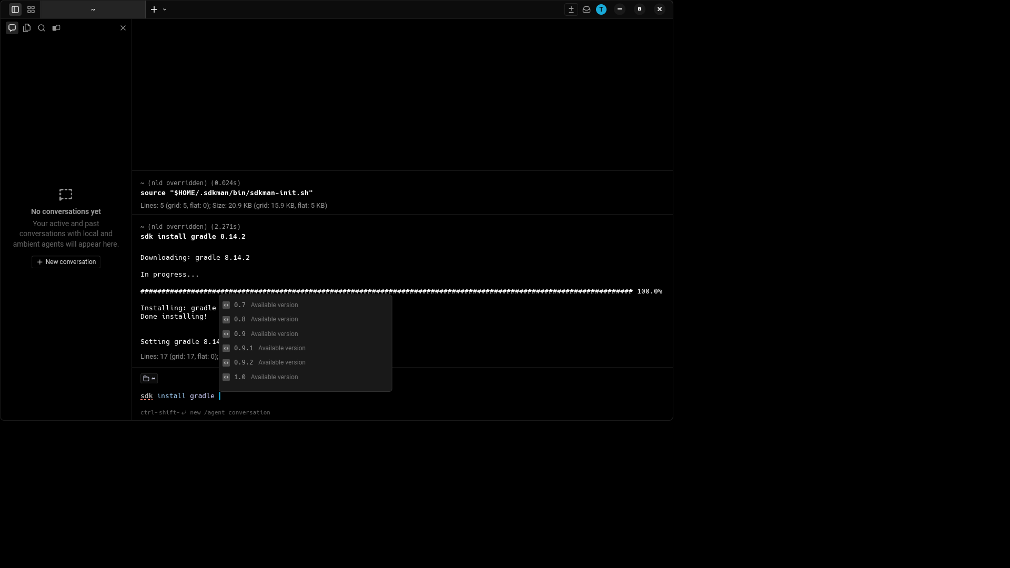Select version 0.7 suggestion

tap(305, 305)
